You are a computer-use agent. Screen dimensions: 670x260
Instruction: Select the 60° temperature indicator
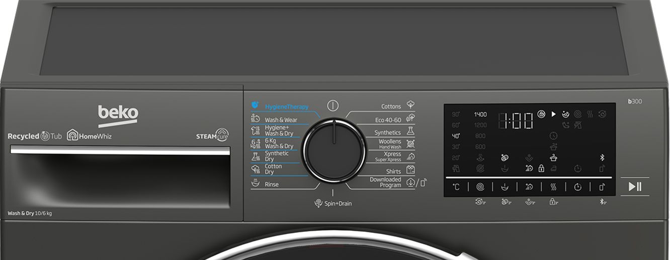click(x=456, y=125)
